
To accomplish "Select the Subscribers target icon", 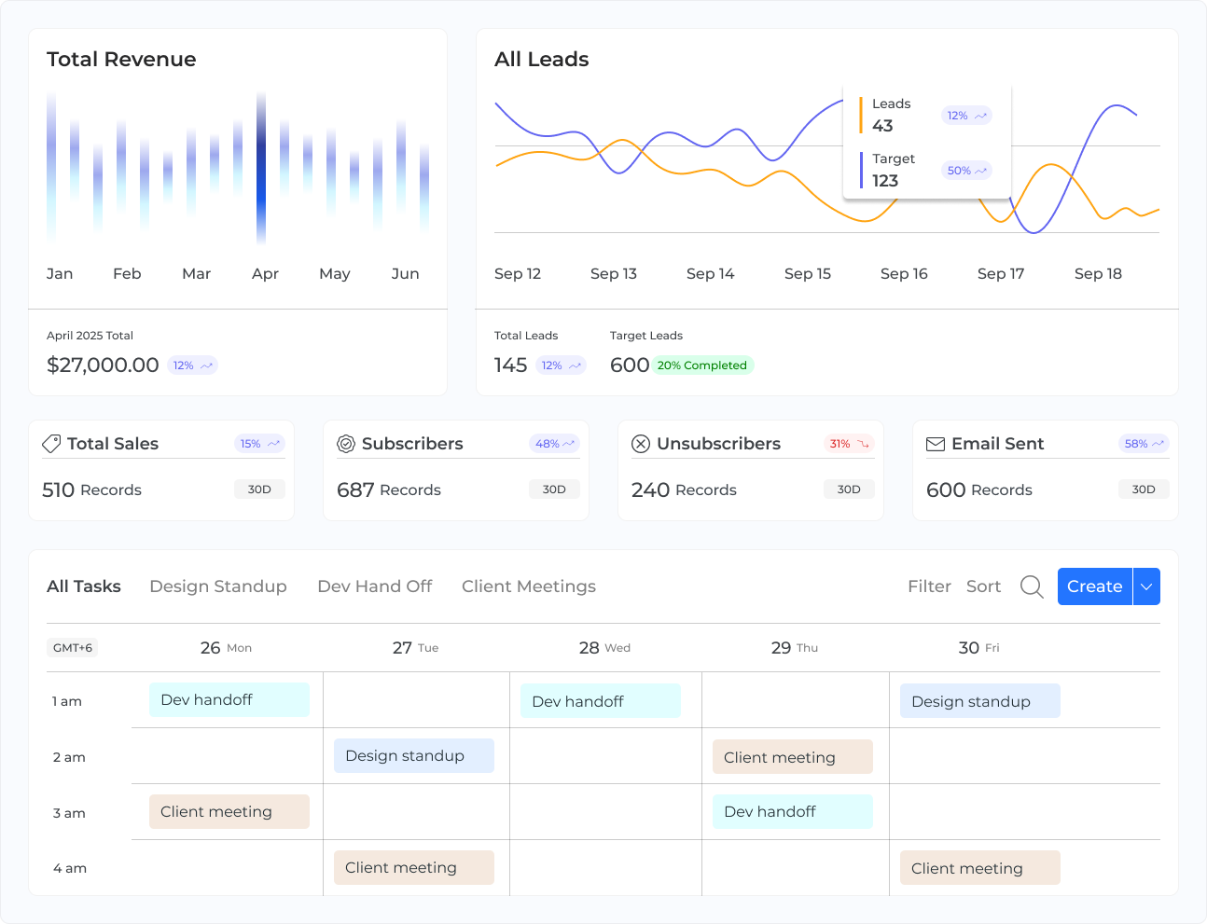I will 346,443.
